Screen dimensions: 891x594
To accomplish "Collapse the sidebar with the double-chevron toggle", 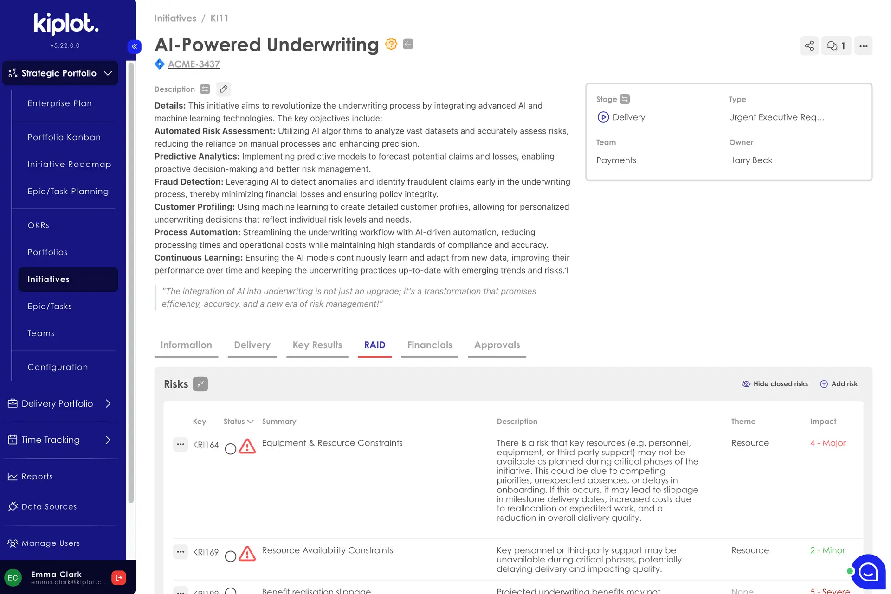I will click(134, 46).
